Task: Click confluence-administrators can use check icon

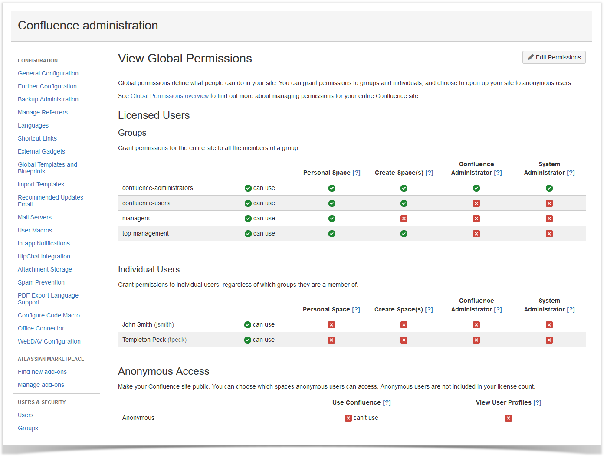Action: [x=248, y=188]
